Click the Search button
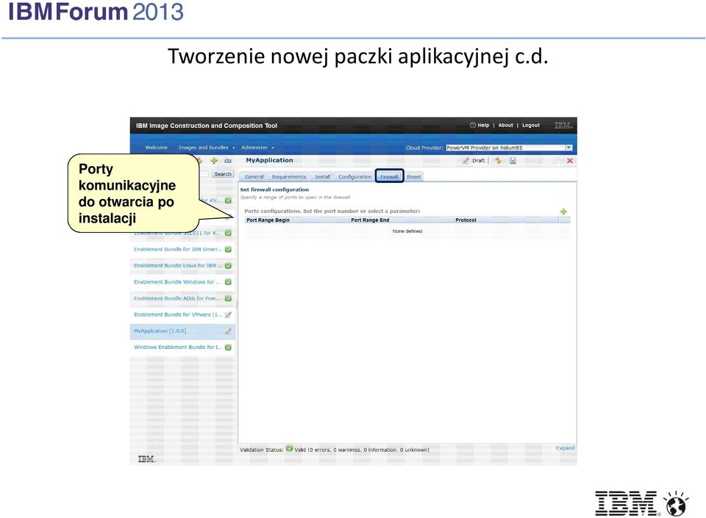The width and height of the screenshot is (706, 518). point(223,174)
